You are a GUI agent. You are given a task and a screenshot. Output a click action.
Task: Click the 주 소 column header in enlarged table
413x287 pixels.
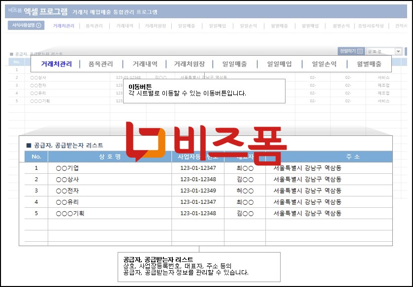coord(353,157)
